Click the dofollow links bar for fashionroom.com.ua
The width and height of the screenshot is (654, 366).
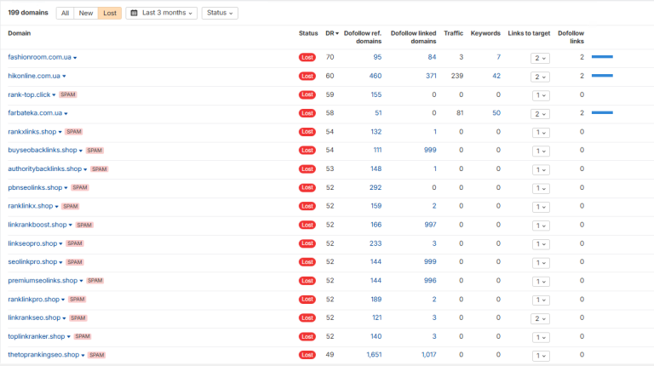[x=602, y=57]
